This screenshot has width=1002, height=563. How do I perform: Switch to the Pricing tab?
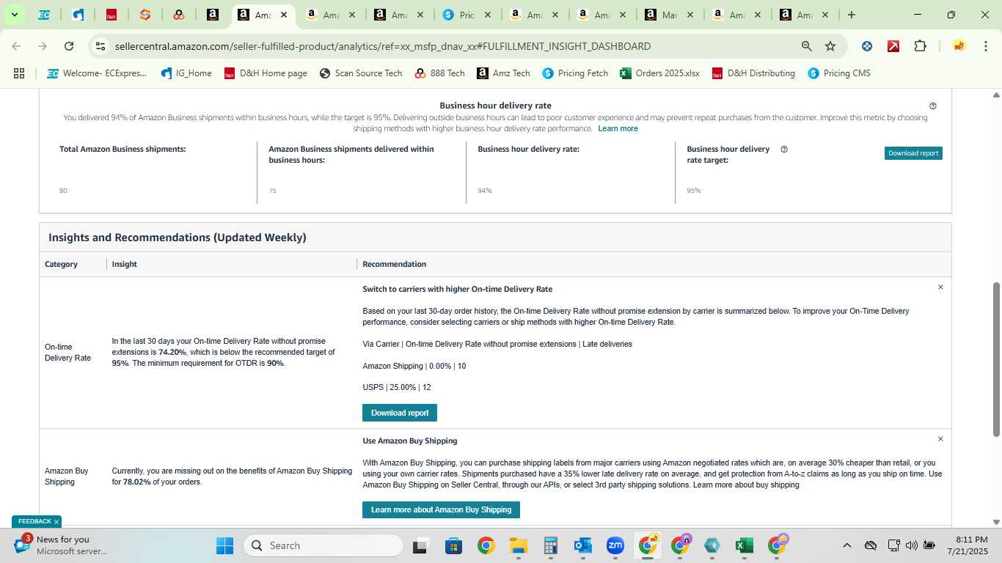[x=467, y=15]
